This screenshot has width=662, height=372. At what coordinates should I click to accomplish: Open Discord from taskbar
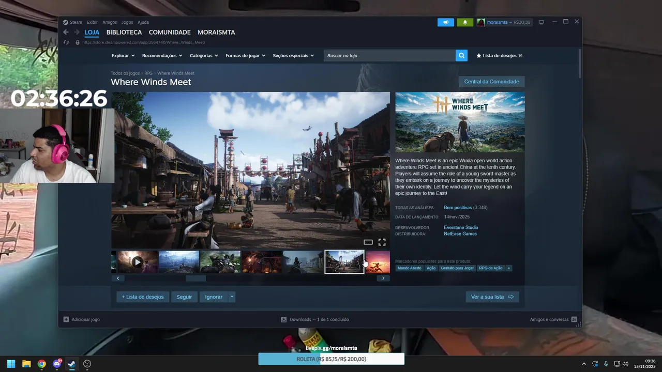pyautogui.click(x=57, y=364)
